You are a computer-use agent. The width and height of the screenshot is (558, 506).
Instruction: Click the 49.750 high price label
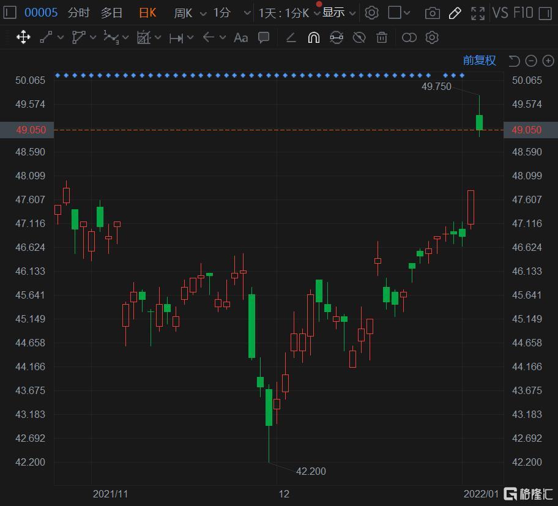(x=436, y=87)
